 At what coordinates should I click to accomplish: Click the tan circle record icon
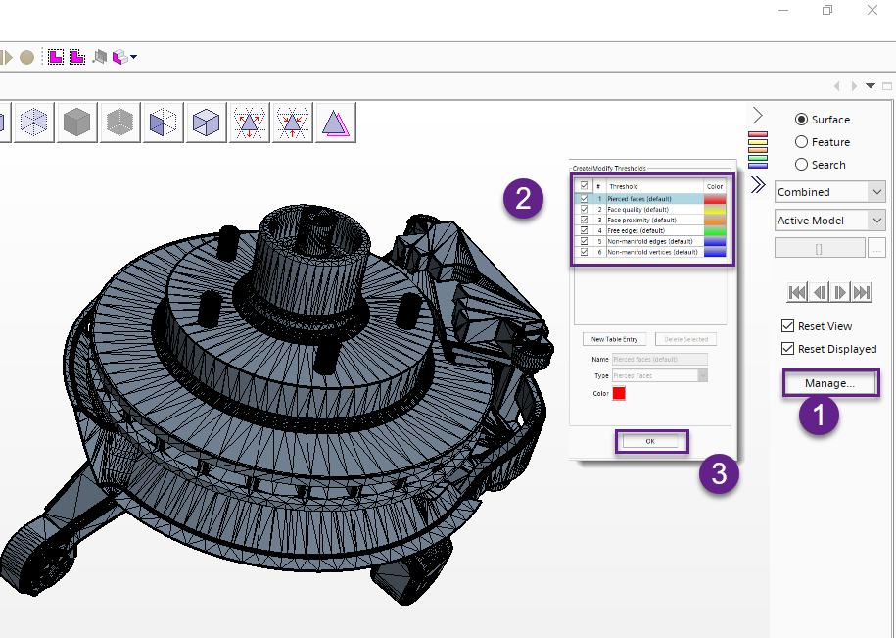click(x=26, y=57)
